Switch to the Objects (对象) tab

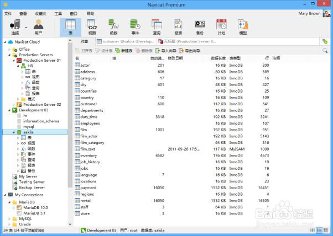[x=84, y=41]
